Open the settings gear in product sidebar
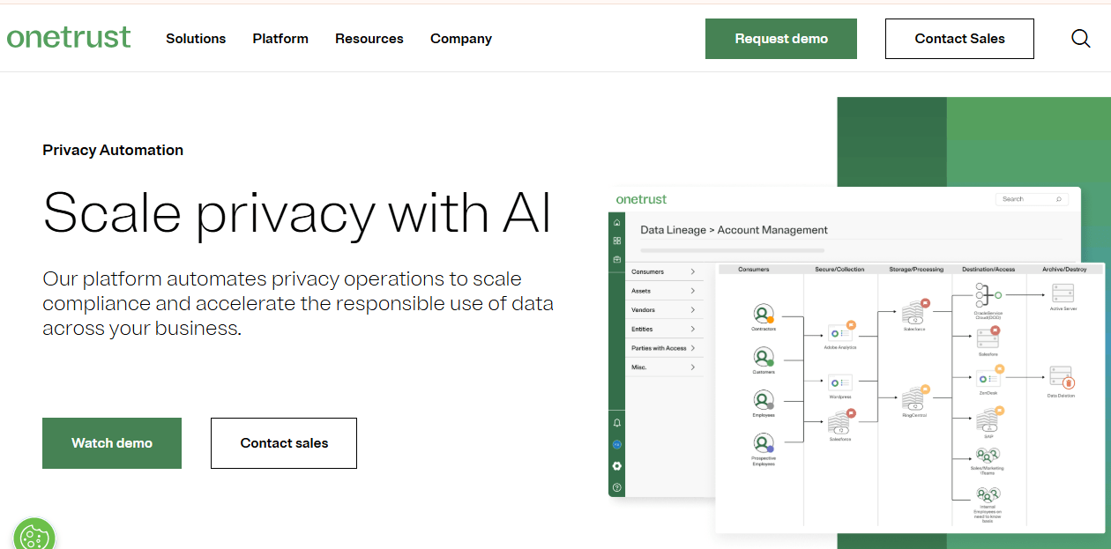Screen dimensions: 1111x549 coord(616,465)
